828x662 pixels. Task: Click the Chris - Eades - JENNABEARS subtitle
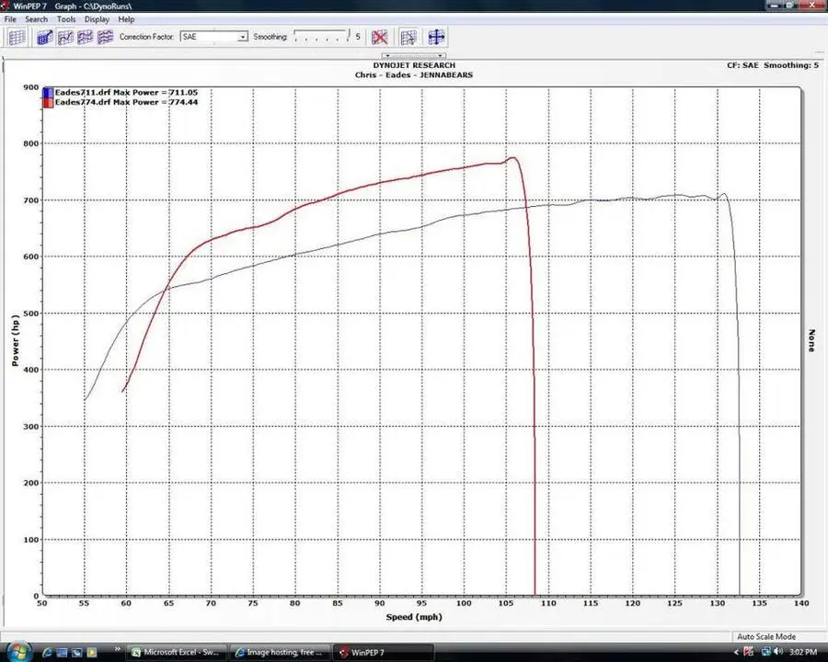pyautogui.click(x=414, y=75)
